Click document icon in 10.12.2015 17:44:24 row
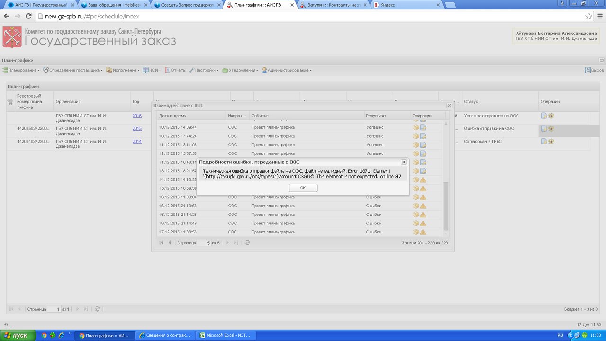 [x=423, y=136]
